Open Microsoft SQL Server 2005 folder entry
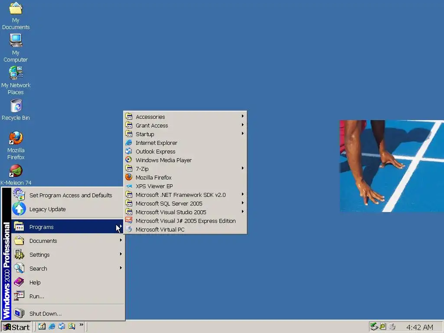The image size is (444, 333). pyautogui.click(x=185, y=203)
